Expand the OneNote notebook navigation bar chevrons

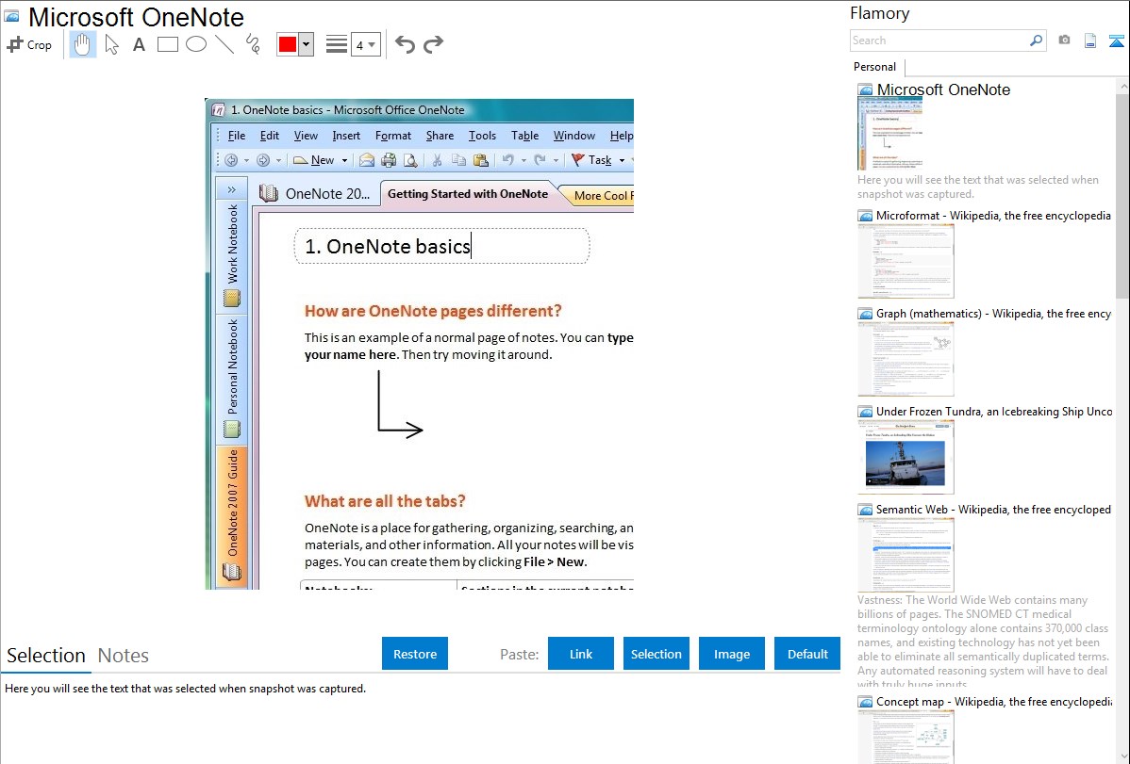pyautogui.click(x=231, y=189)
